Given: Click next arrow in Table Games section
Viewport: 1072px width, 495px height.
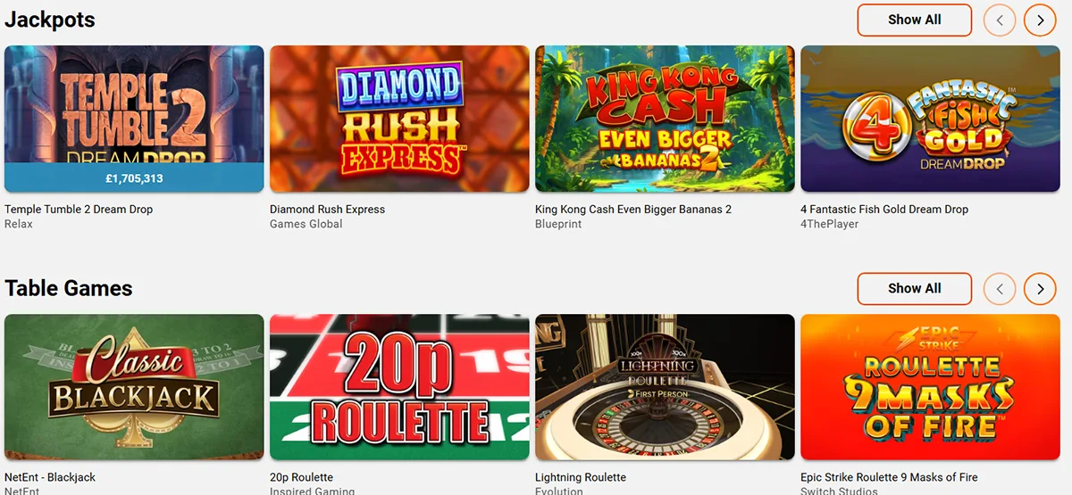Looking at the screenshot, I should point(1040,288).
